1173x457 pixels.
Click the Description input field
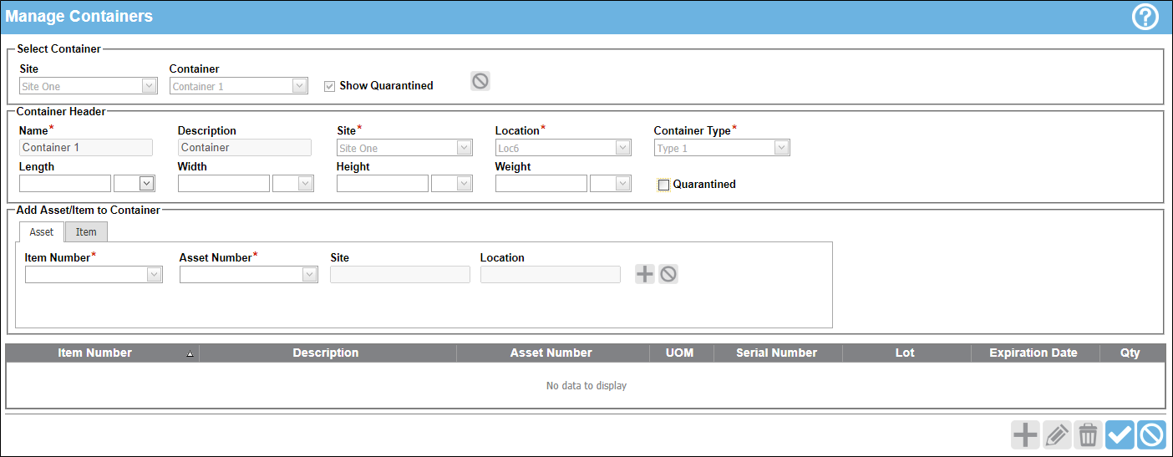pyautogui.click(x=245, y=148)
